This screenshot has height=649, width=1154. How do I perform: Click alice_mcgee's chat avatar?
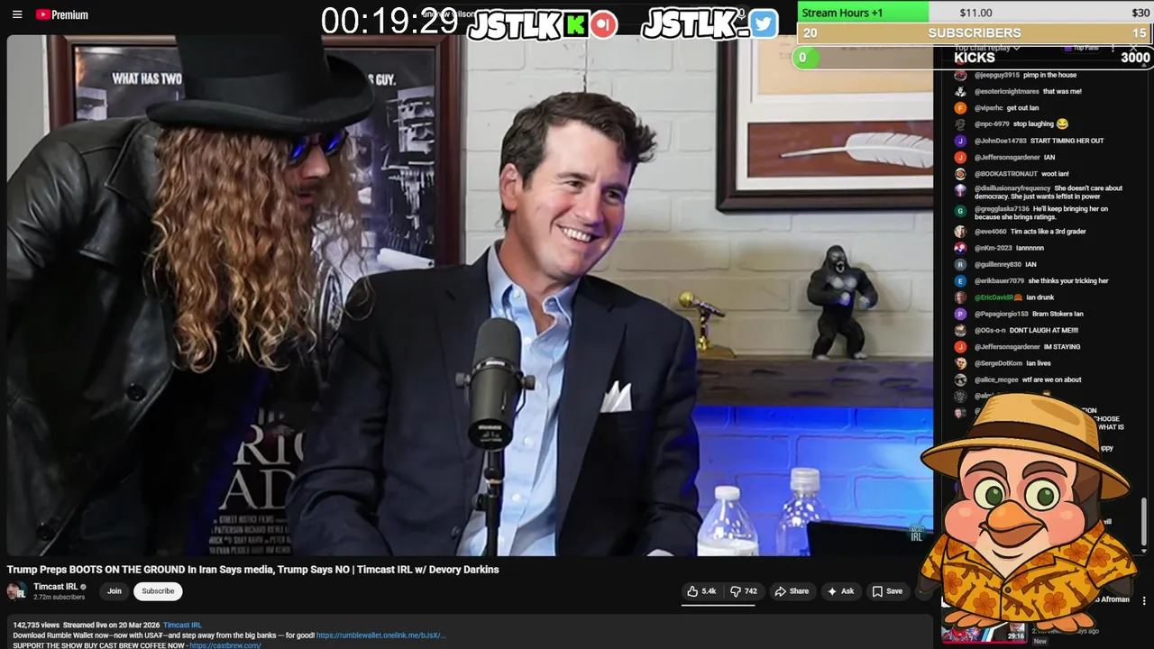(960, 379)
